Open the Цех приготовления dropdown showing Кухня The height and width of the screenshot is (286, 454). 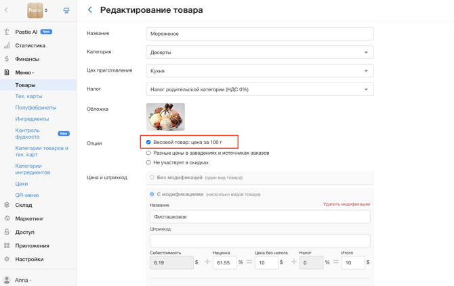pyautogui.click(x=260, y=71)
